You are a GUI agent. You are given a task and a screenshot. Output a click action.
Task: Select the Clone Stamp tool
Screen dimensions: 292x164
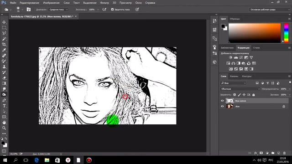(4, 67)
